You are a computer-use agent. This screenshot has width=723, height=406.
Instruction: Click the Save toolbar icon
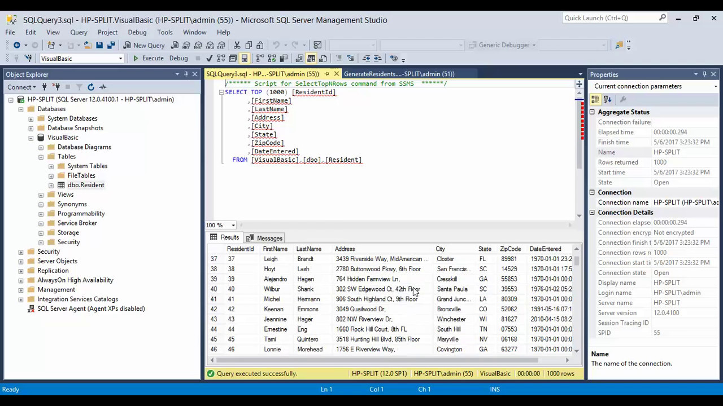[x=98, y=45]
